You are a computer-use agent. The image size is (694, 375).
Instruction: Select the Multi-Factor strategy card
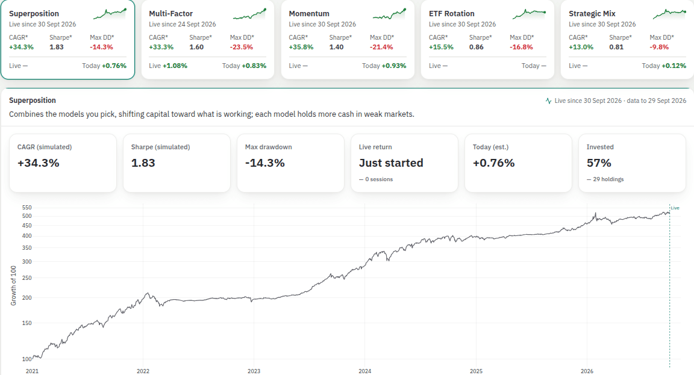pos(208,39)
